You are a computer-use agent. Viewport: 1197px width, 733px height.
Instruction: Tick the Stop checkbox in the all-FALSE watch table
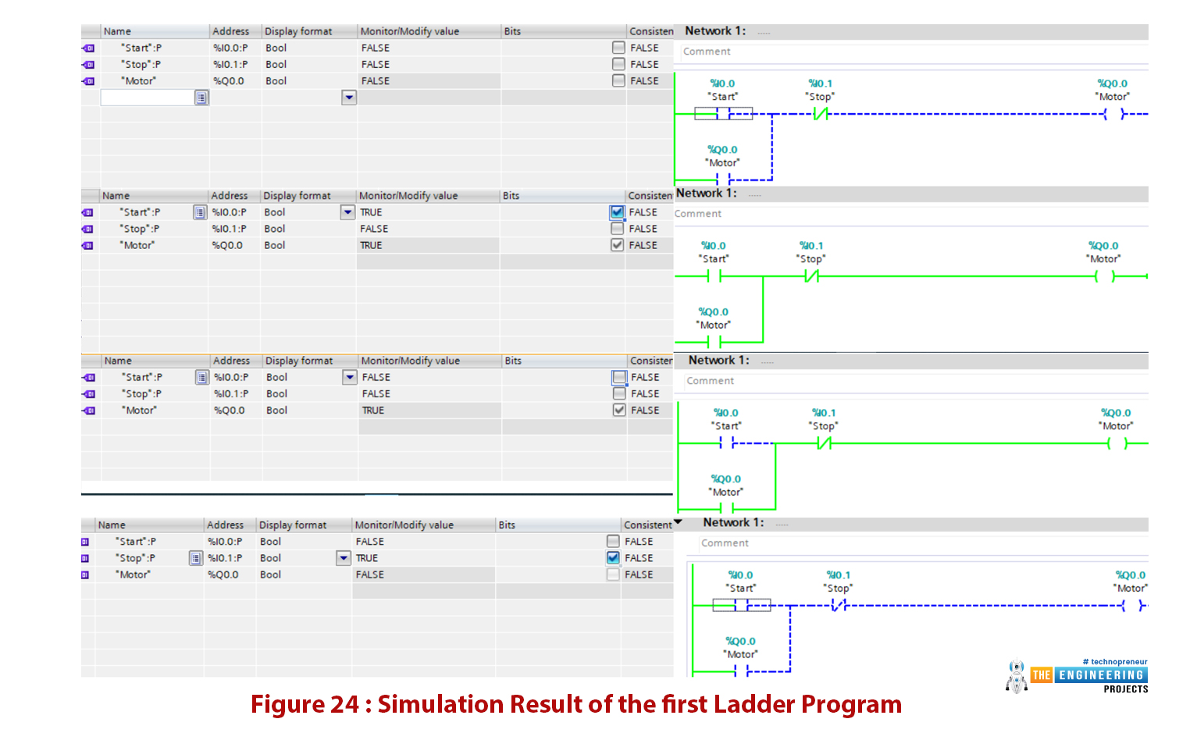[618, 64]
